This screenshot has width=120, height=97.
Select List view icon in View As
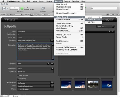35,15
